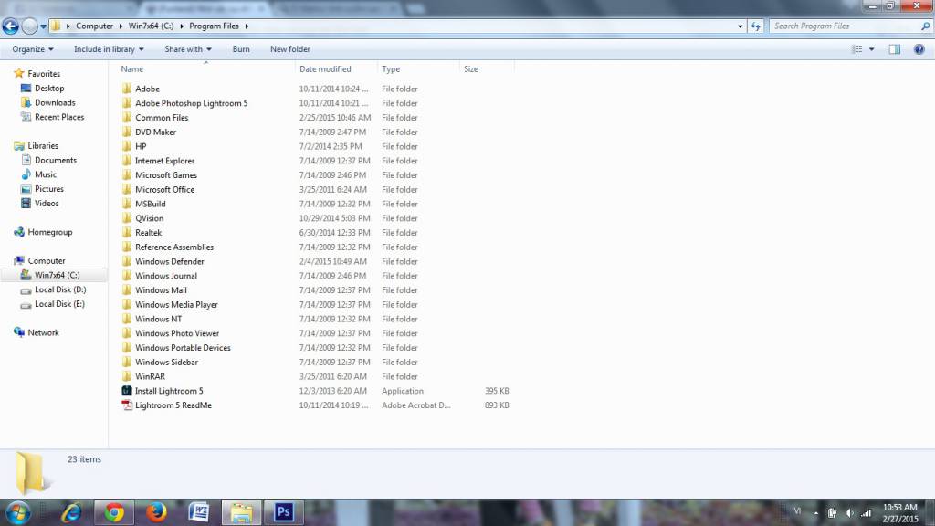Select Lightroom 5 ReadMe PDF icon
Screen dimensions: 935x526
coord(126,405)
